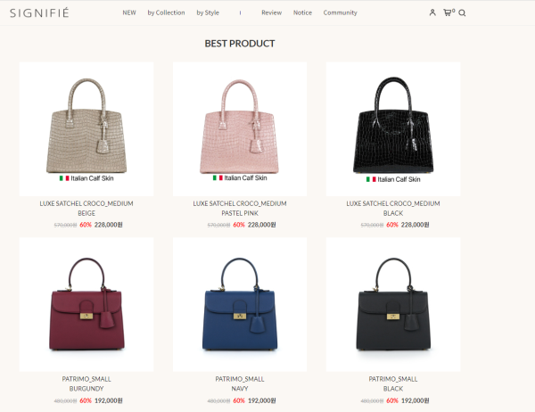Select the pastel pink croco satchel image
This screenshot has width=535, height=412.
pos(240,129)
